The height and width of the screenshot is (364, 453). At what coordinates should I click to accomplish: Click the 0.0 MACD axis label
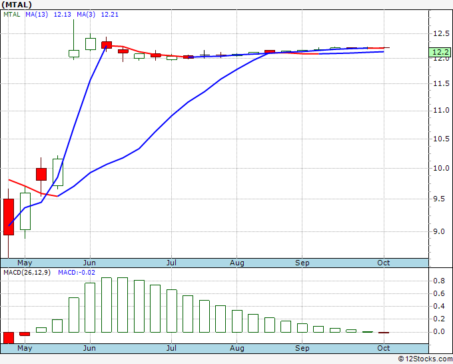pos(439,331)
